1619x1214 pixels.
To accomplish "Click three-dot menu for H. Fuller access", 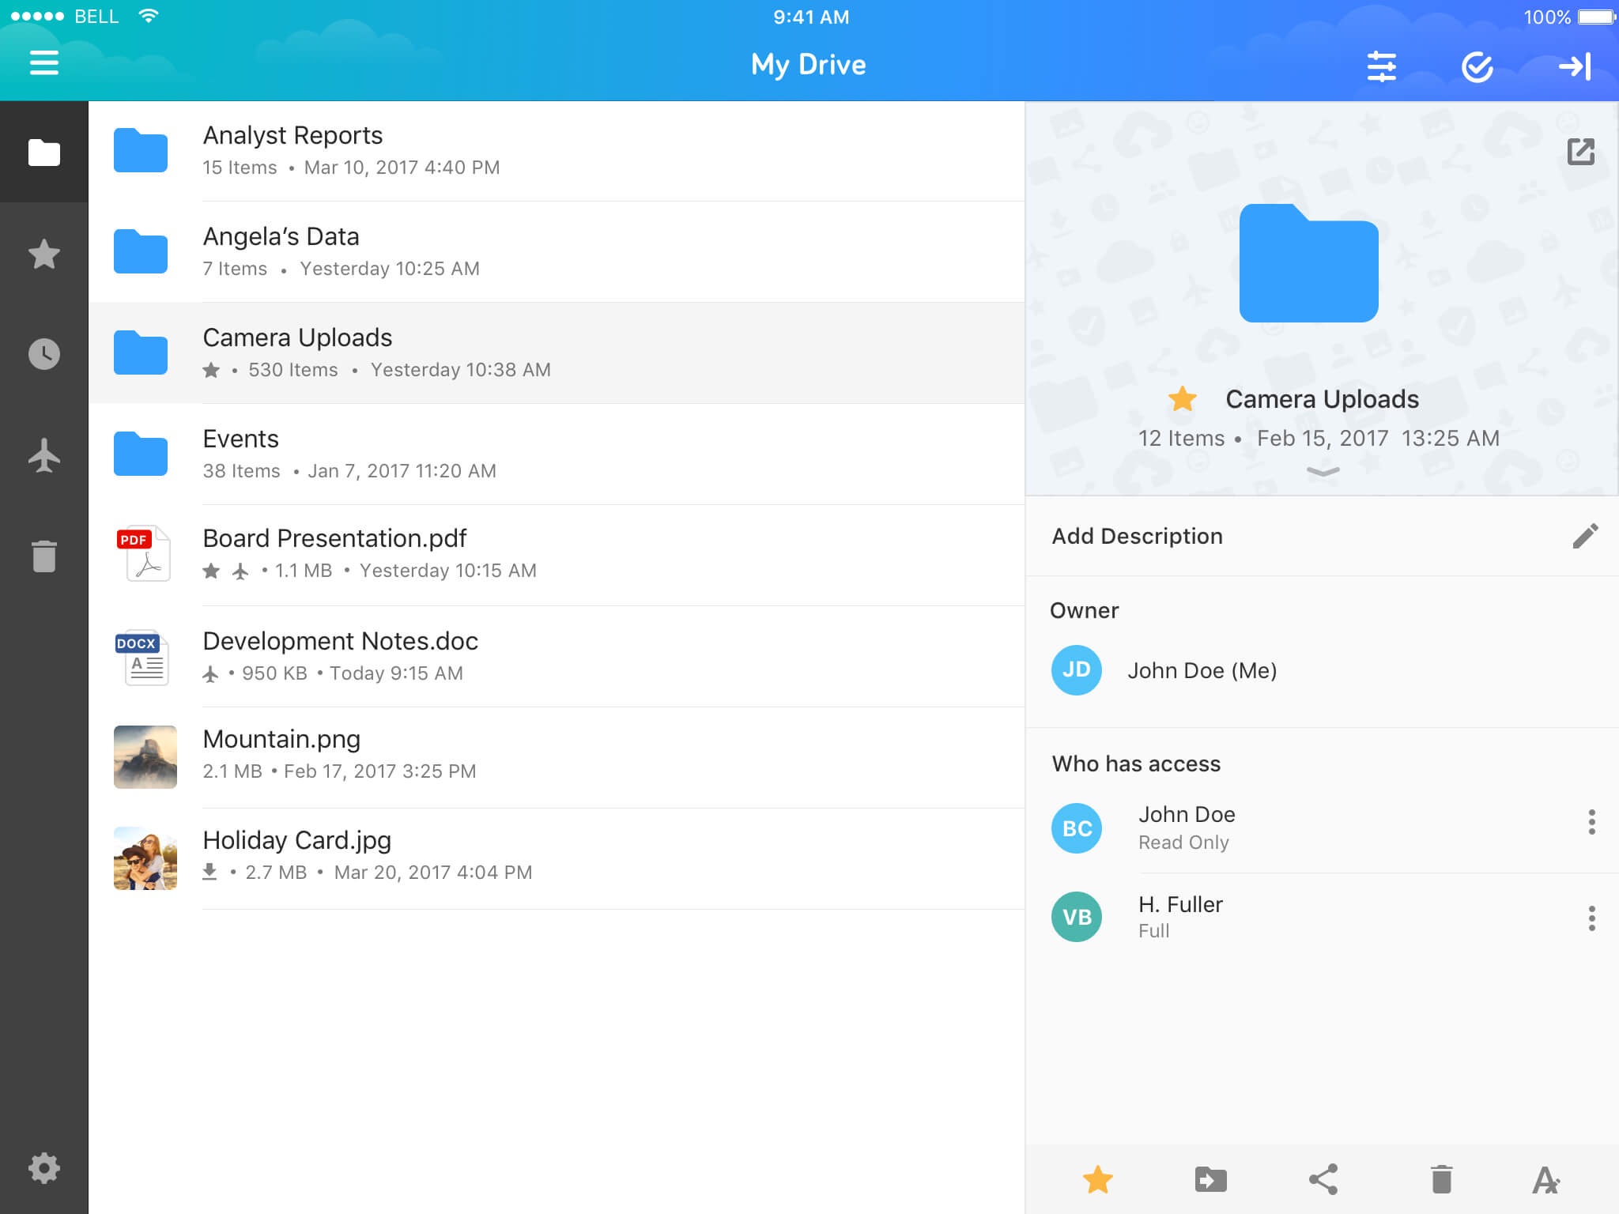I will tap(1592, 918).
